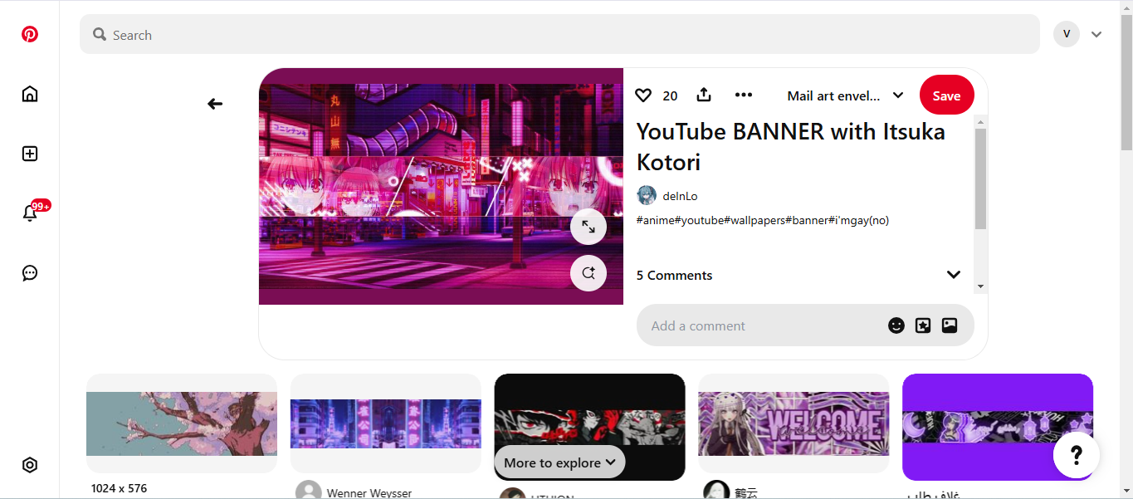Image resolution: width=1133 pixels, height=499 pixels.
Task: Go back using the left arrow
Action: pyautogui.click(x=215, y=104)
